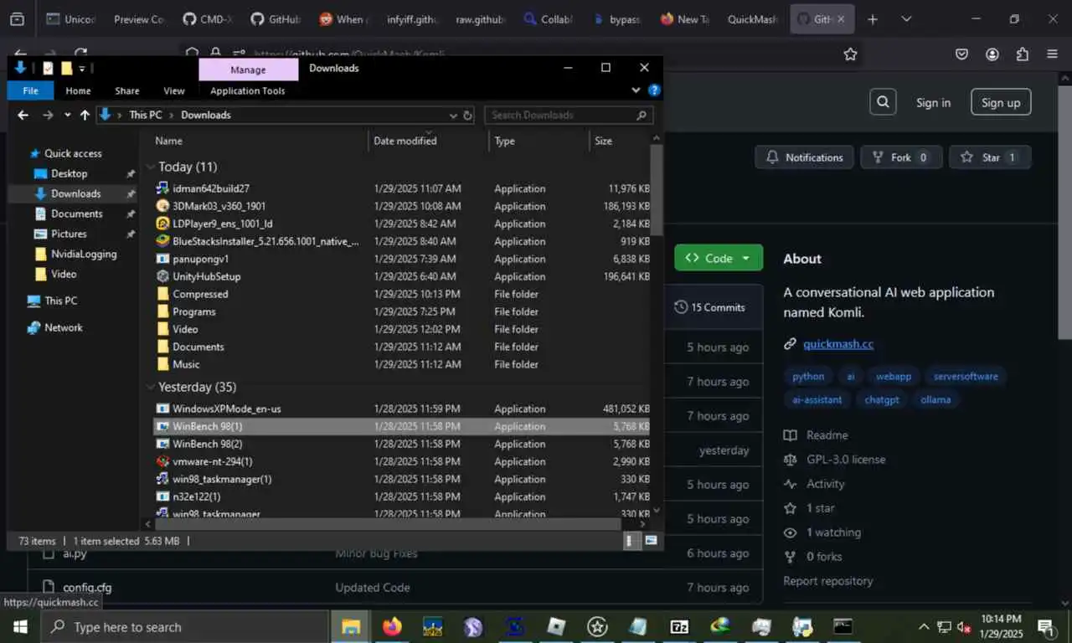1072x643 pixels.
Task: Open Firefox hamburger menu
Action: click(1052, 54)
